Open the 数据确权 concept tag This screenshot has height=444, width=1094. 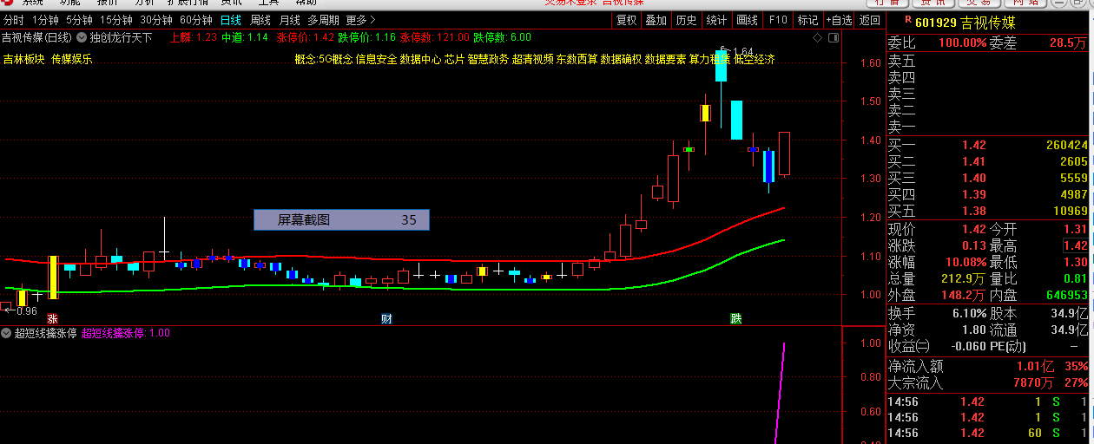(621, 59)
